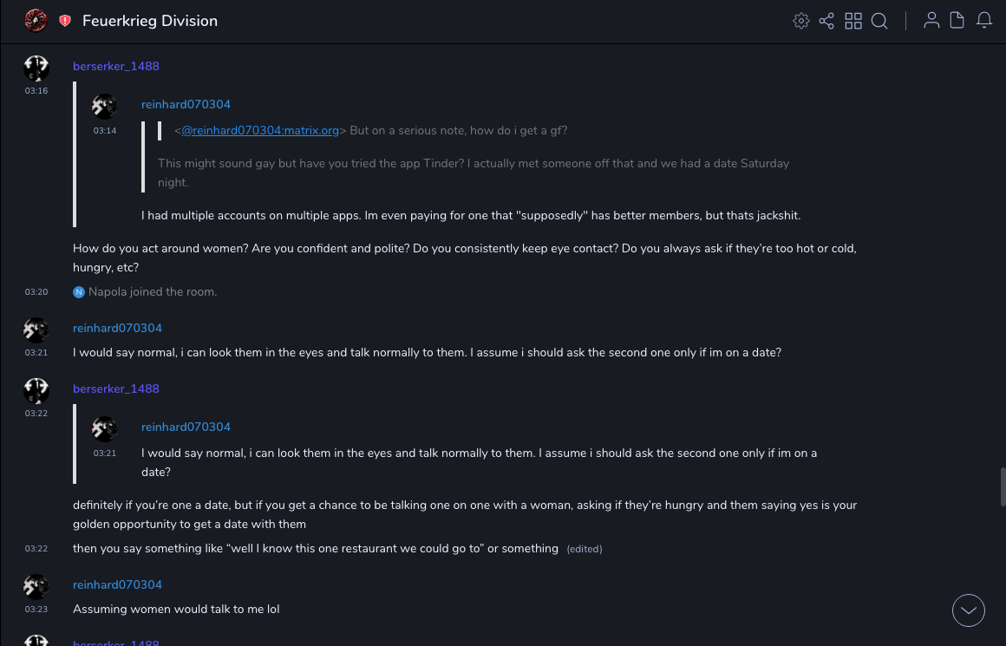Show the room members list icon
1006x646 pixels.
(x=931, y=21)
